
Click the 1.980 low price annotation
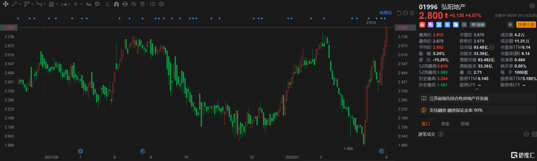349,148
